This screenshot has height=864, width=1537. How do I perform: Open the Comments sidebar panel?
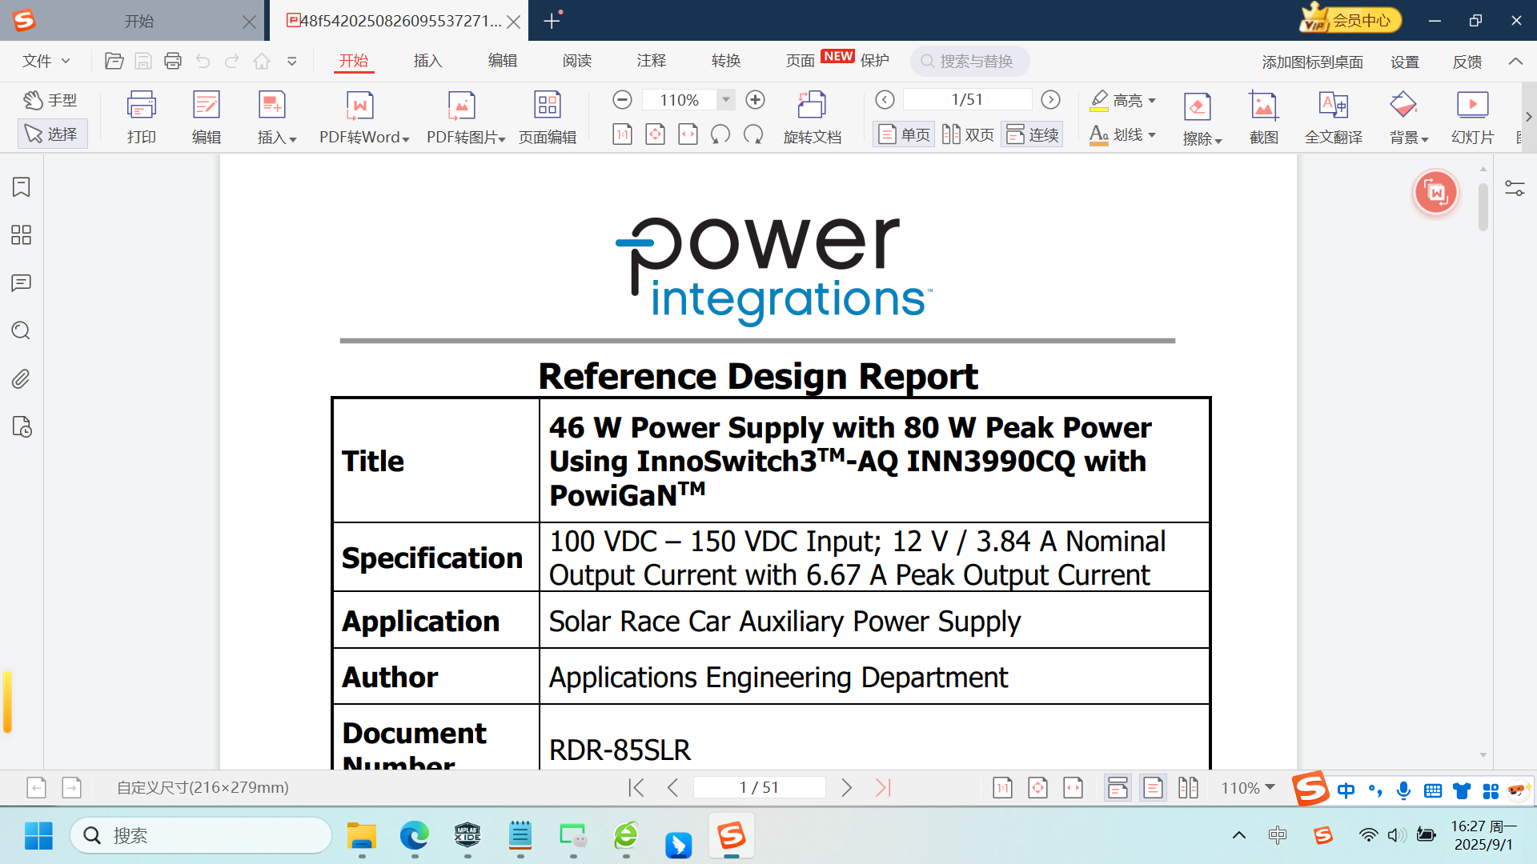(x=22, y=283)
